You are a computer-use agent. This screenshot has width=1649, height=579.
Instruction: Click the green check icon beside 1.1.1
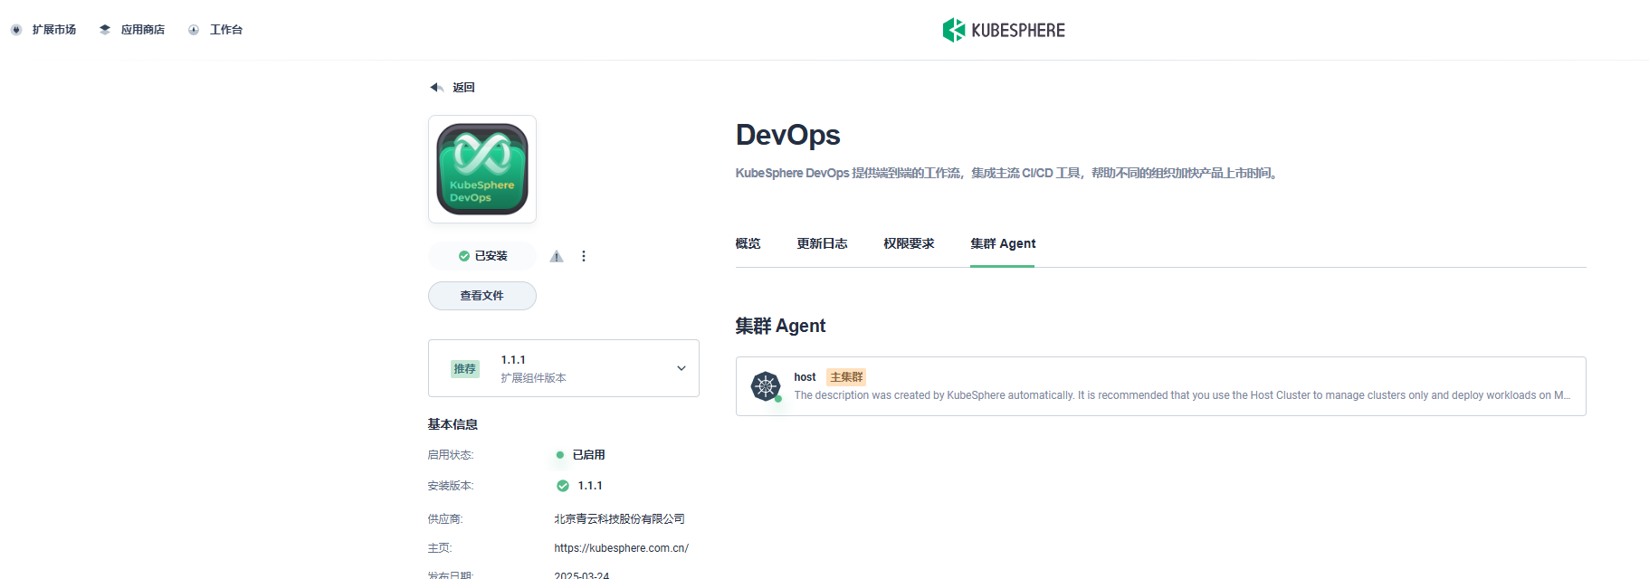point(563,486)
